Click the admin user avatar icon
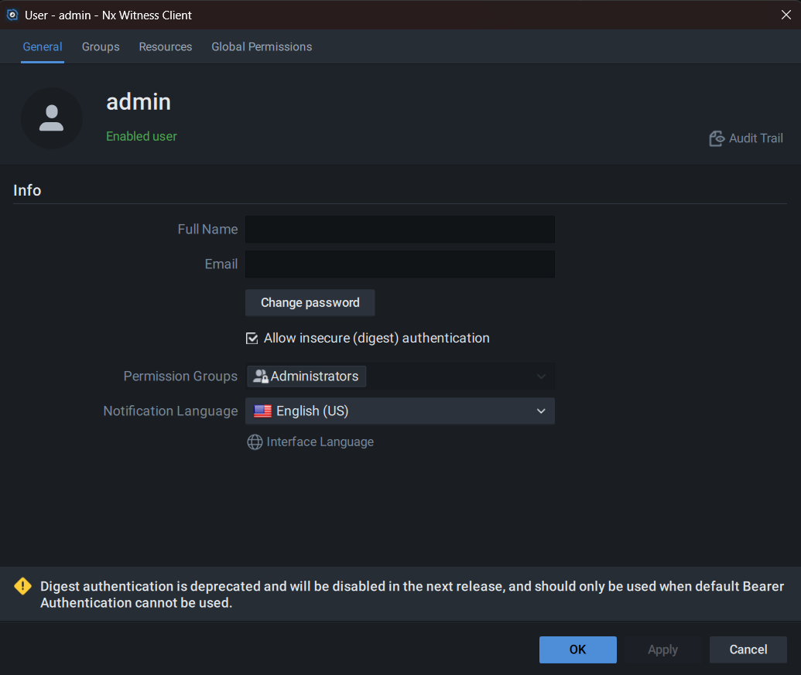Screen dimensions: 801x675 coord(52,118)
